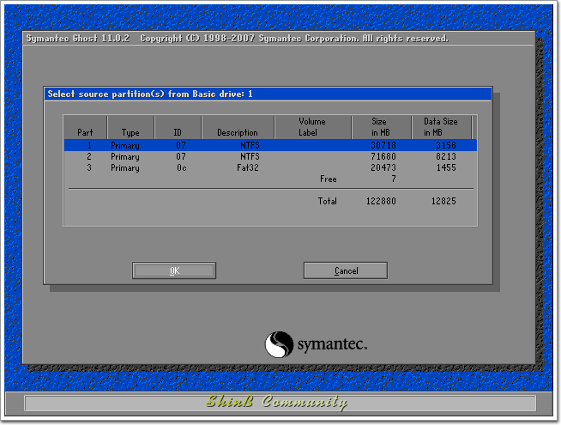This screenshot has height=425, width=561.
Task: Confirm the partition selection with OK
Action: pos(174,270)
